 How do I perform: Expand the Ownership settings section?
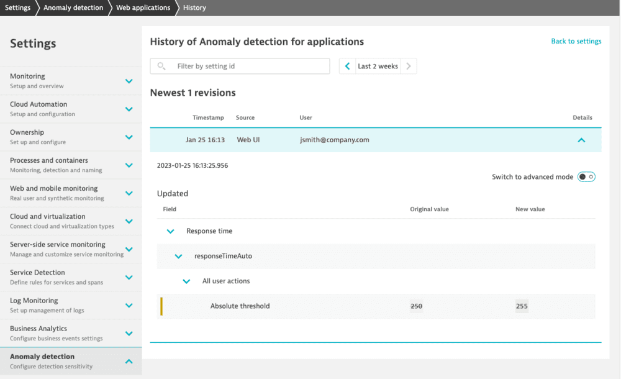(129, 137)
